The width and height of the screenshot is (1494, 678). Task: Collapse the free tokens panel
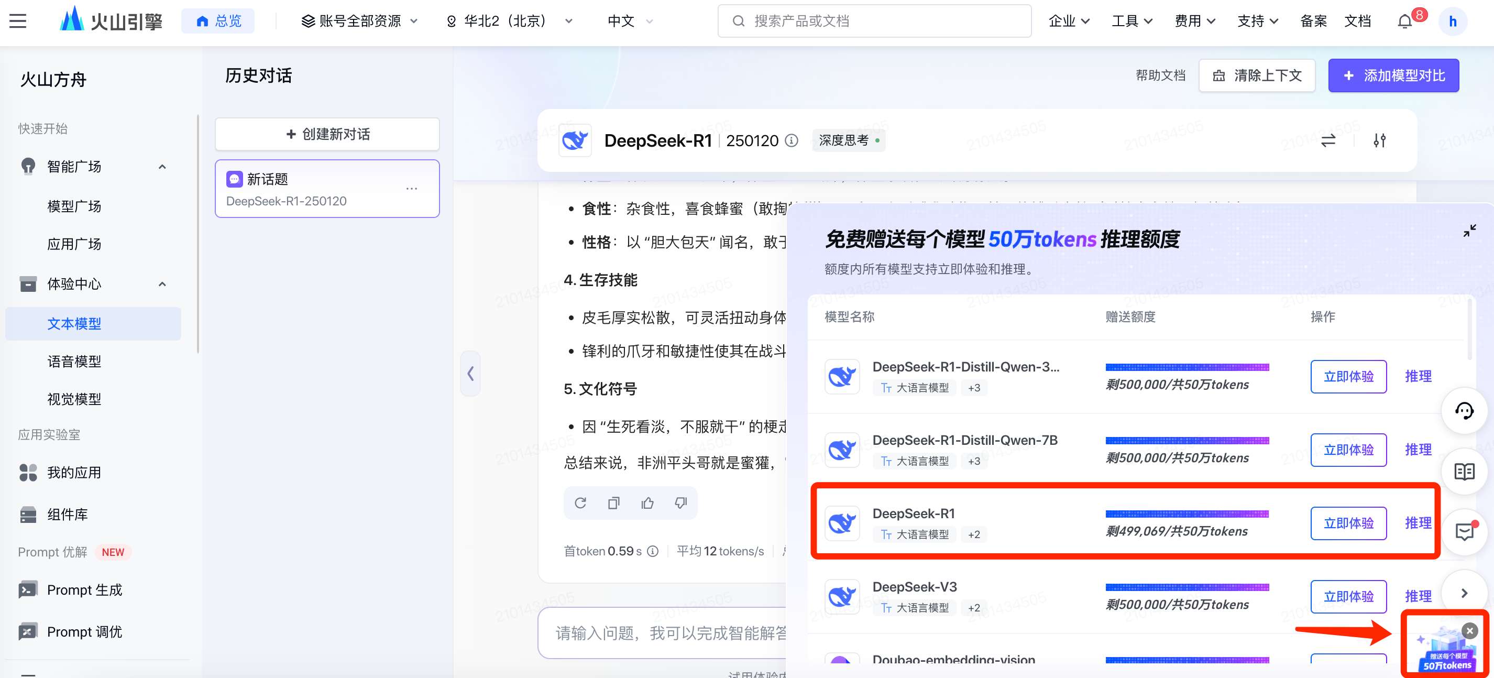pos(1469,231)
